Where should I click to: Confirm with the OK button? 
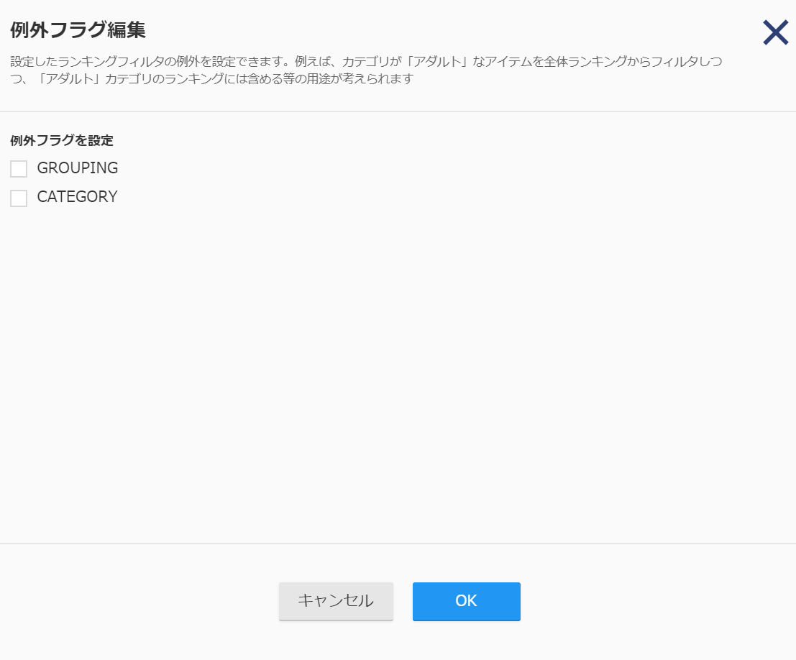click(x=467, y=601)
